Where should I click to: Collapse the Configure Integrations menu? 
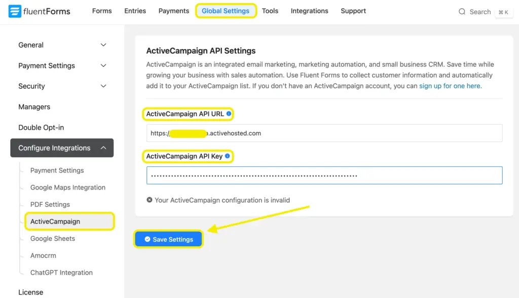point(103,148)
